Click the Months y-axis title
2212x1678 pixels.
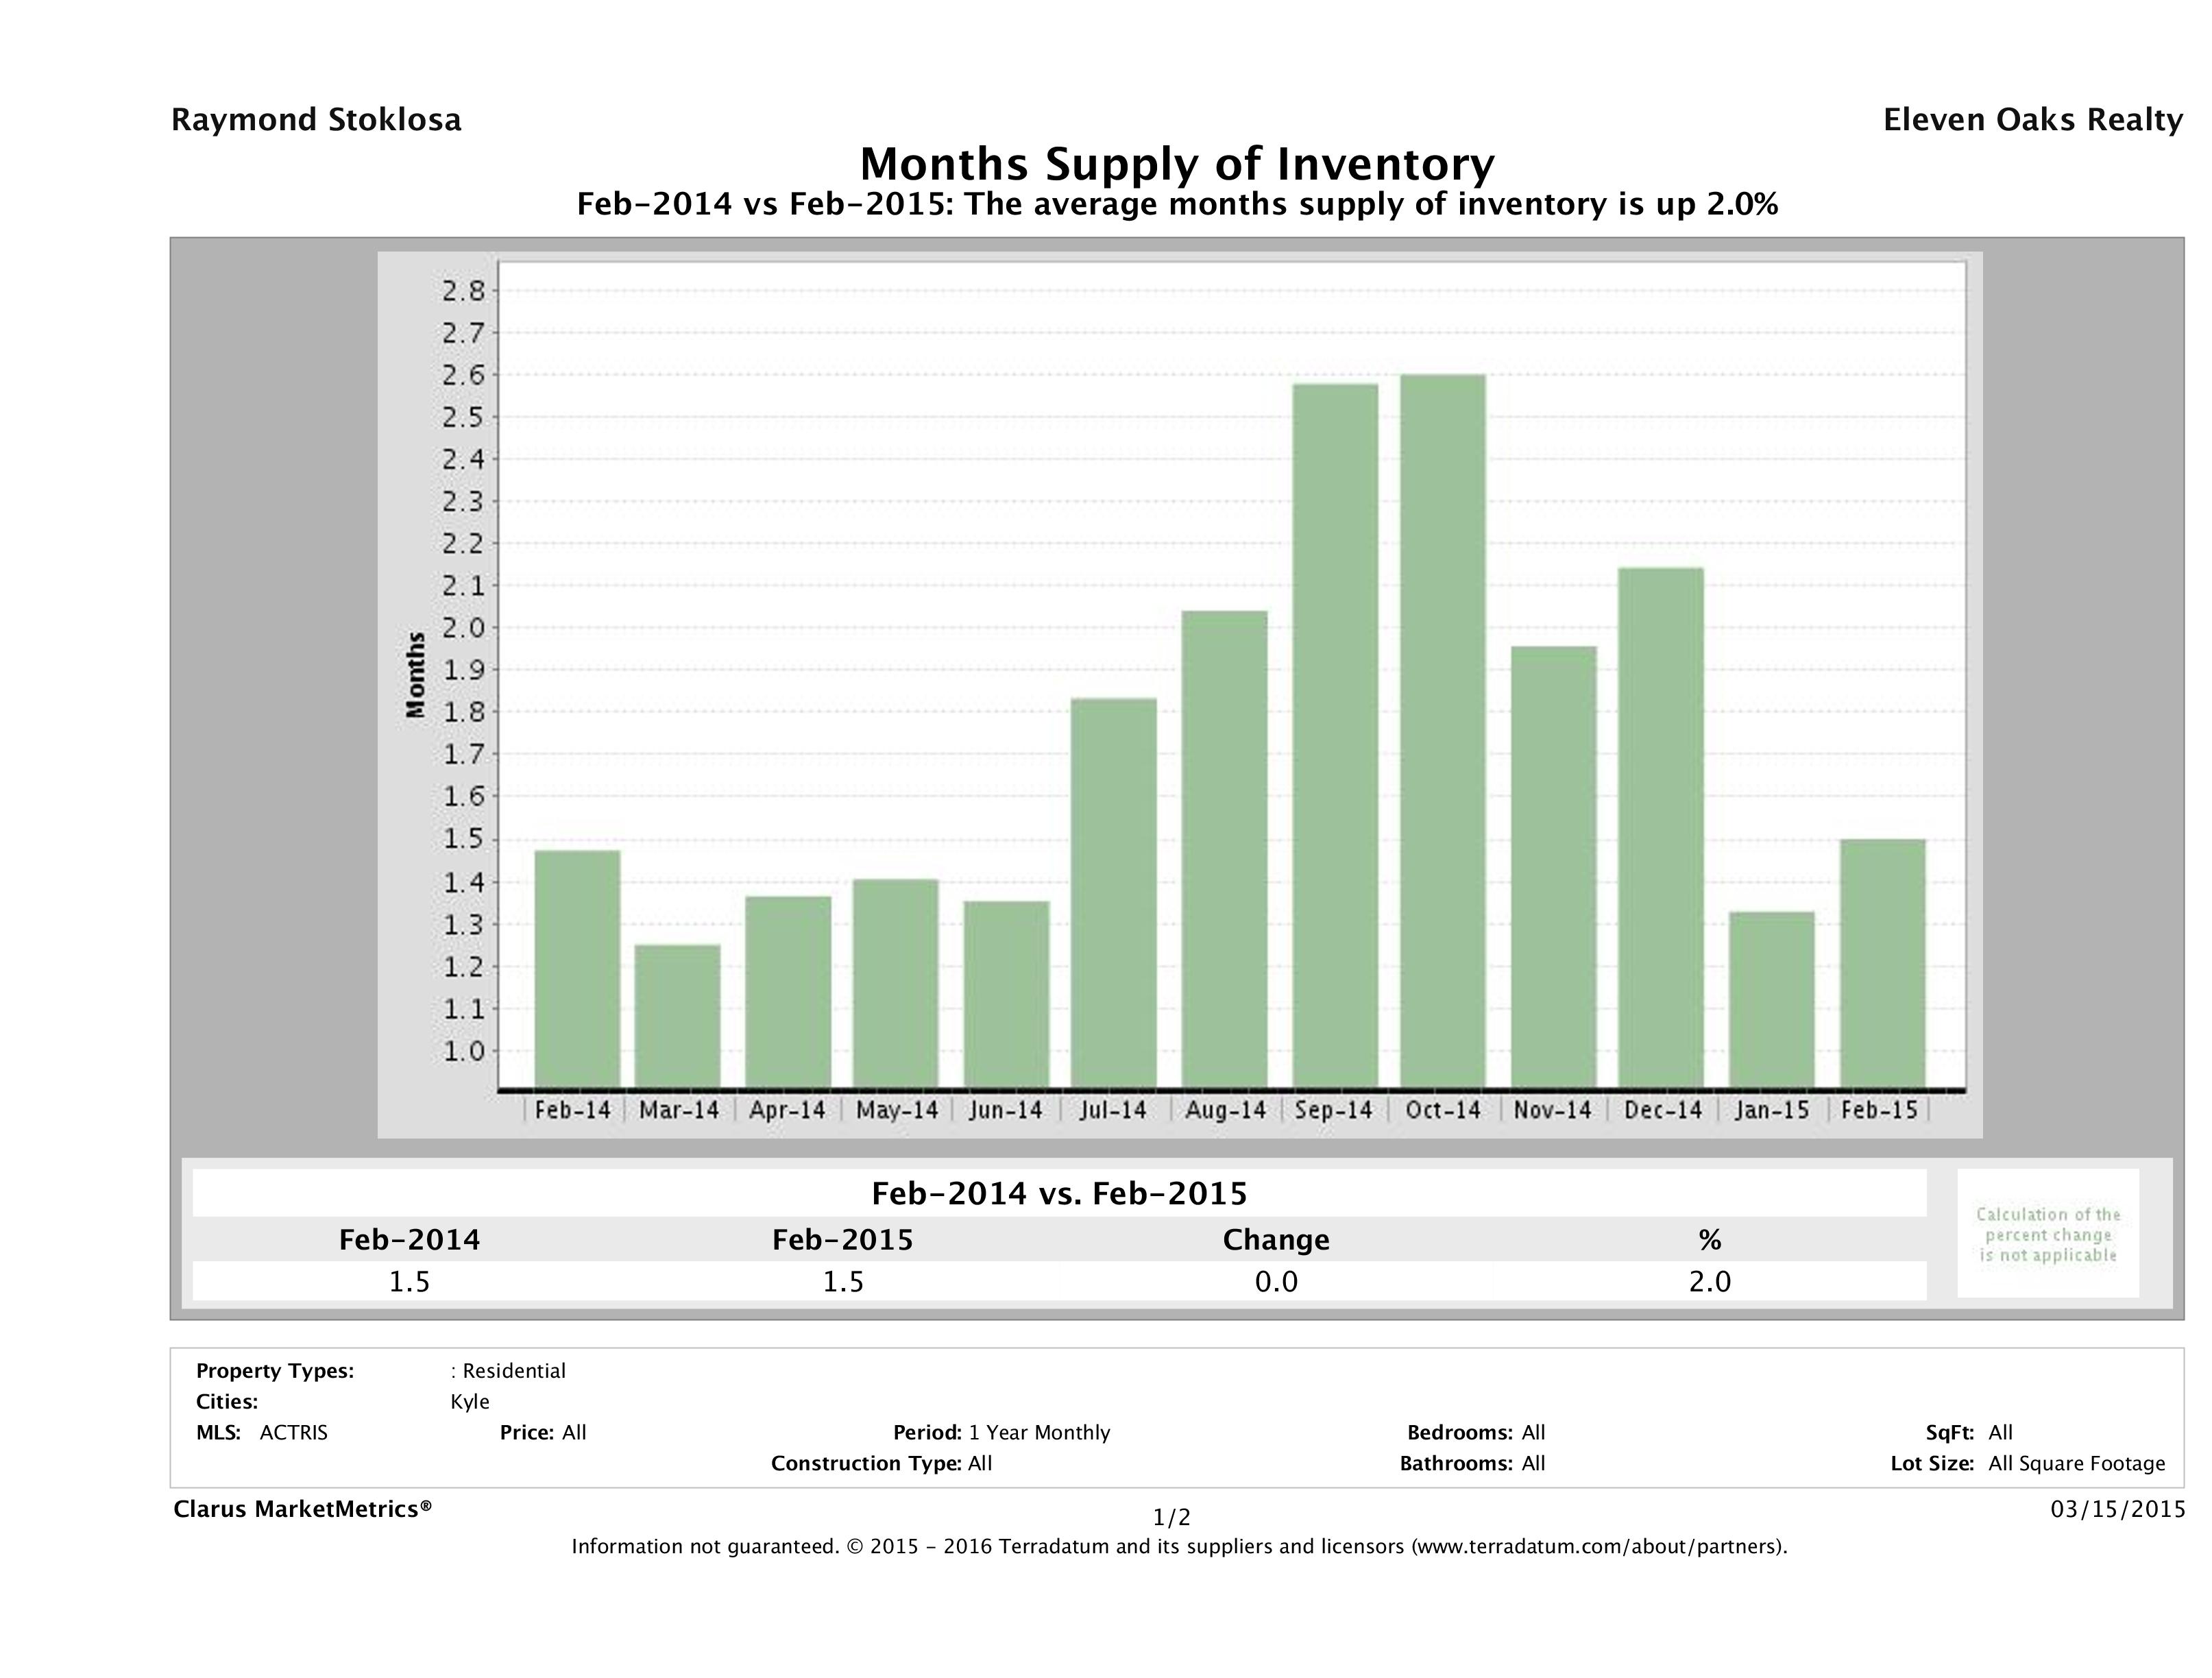pyautogui.click(x=416, y=675)
